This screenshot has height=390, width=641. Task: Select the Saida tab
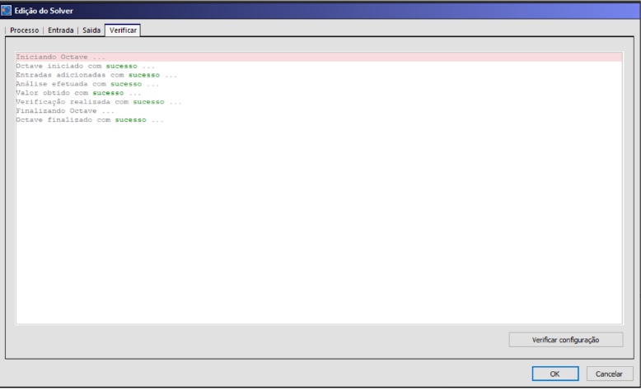click(x=91, y=30)
